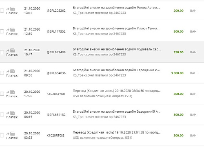Click payment icon for 21.10.2020 13:41 row

click(13, 9)
